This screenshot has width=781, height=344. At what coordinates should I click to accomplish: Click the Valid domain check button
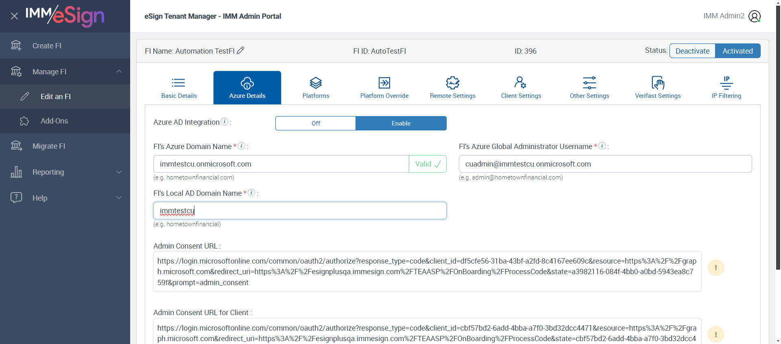tap(428, 164)
